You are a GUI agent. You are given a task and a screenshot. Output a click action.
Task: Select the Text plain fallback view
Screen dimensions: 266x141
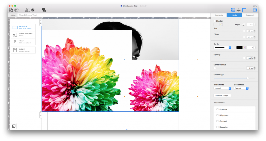23,42
